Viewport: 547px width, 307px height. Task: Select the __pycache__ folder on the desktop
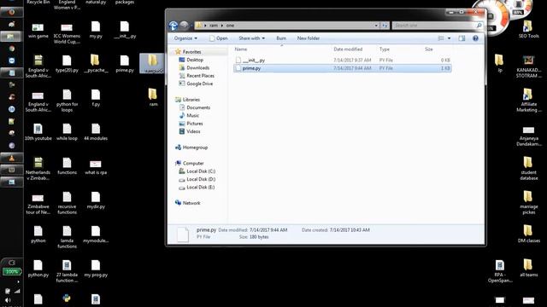pos(96,64)
